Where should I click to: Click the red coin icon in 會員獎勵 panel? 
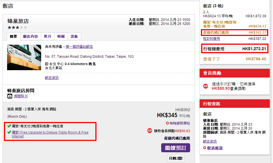206,86
